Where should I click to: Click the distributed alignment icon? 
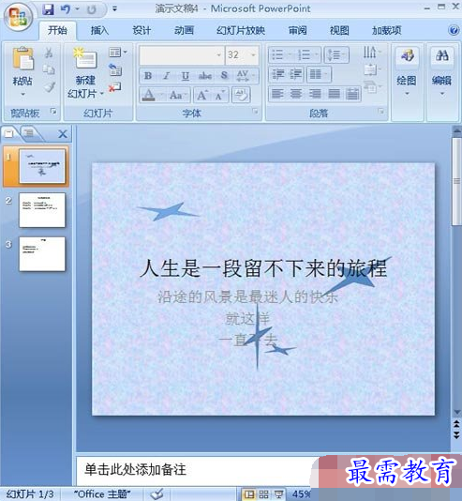352,94
